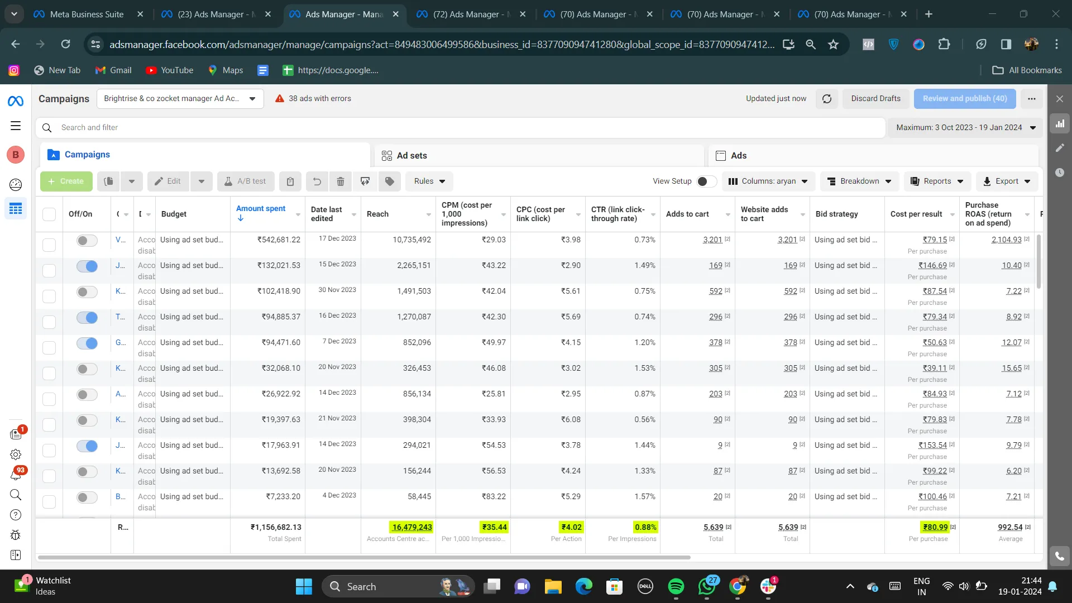Click the tag label icon

point(390,181)
